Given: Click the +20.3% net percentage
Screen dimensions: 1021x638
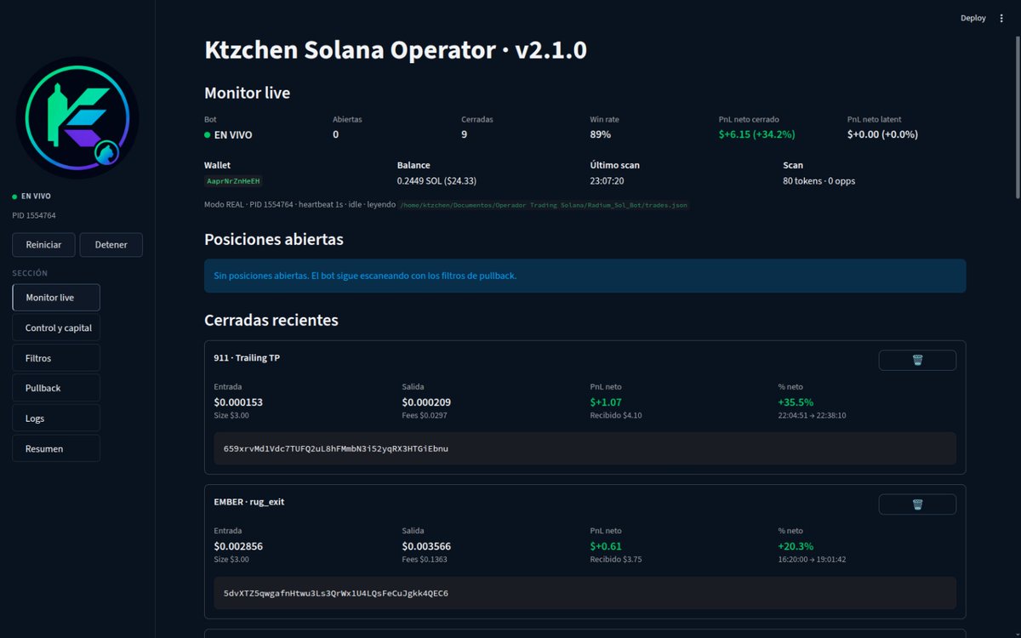Looking at the screenshot, I should pyautogui.click(x=796, y=546).
